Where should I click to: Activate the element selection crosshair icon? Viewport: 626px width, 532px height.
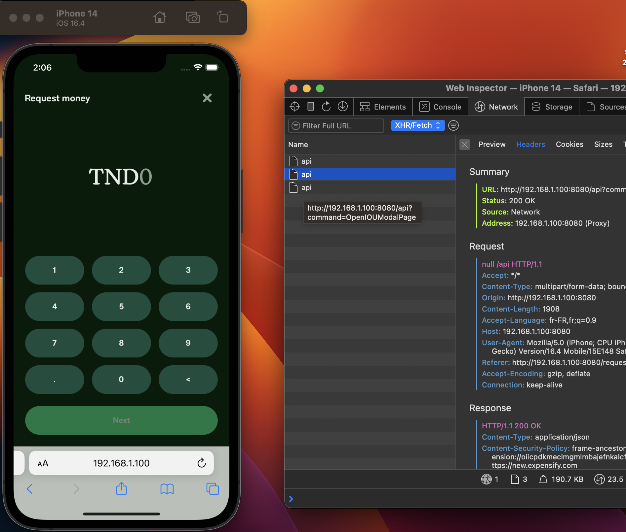[x=295, y=107]
